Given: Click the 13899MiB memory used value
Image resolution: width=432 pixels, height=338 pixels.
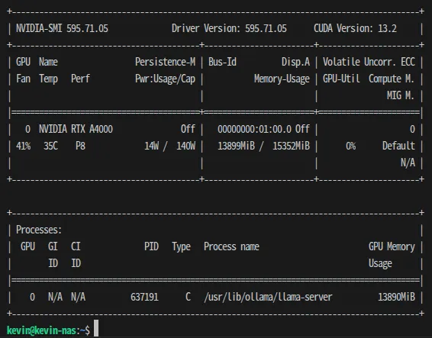Looking at the screenshot, I should tap(236, 146).
